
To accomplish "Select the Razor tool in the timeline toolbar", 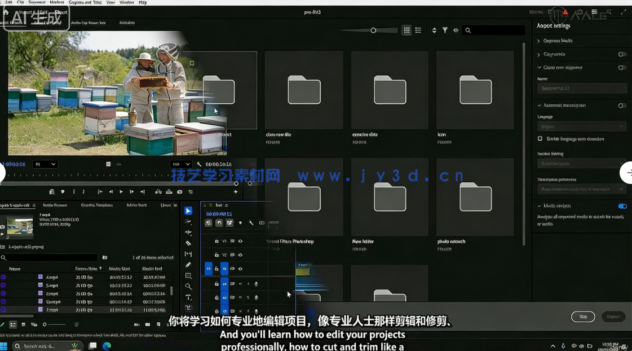I will (x=188, y=242).
